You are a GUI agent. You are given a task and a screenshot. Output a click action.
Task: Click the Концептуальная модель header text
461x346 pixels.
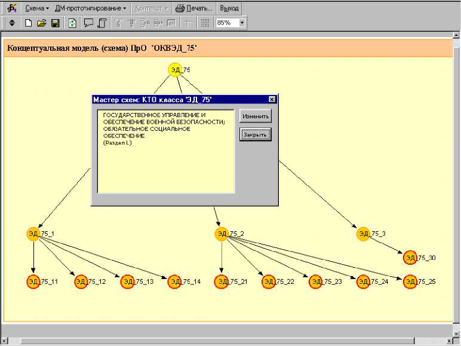pos(102,48)
